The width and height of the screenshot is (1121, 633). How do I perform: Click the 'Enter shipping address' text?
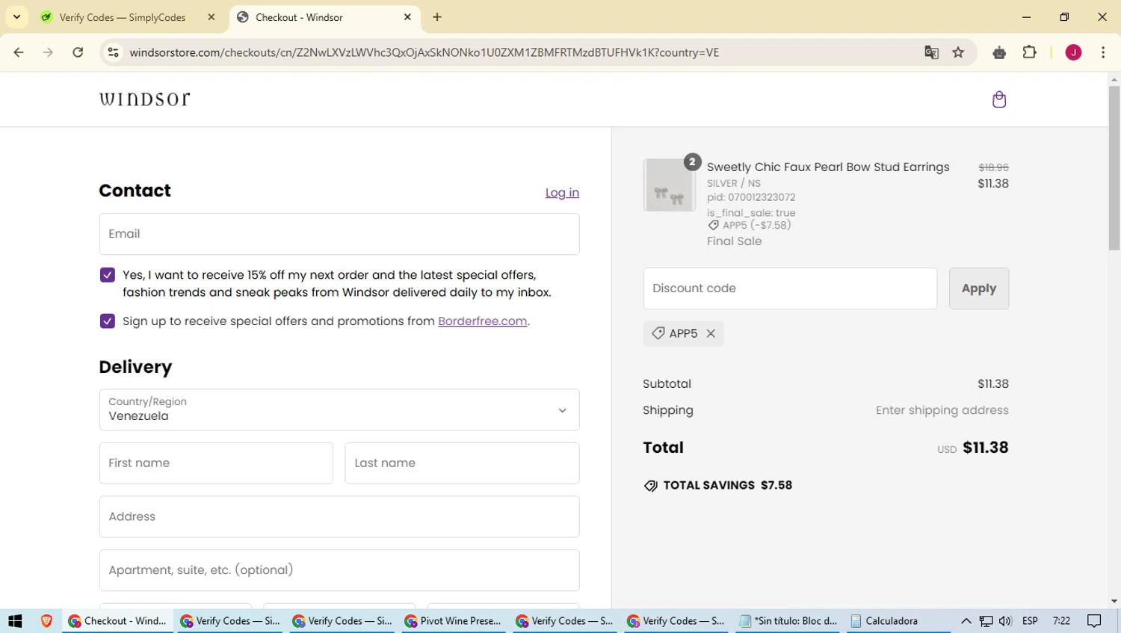point(942,410)
